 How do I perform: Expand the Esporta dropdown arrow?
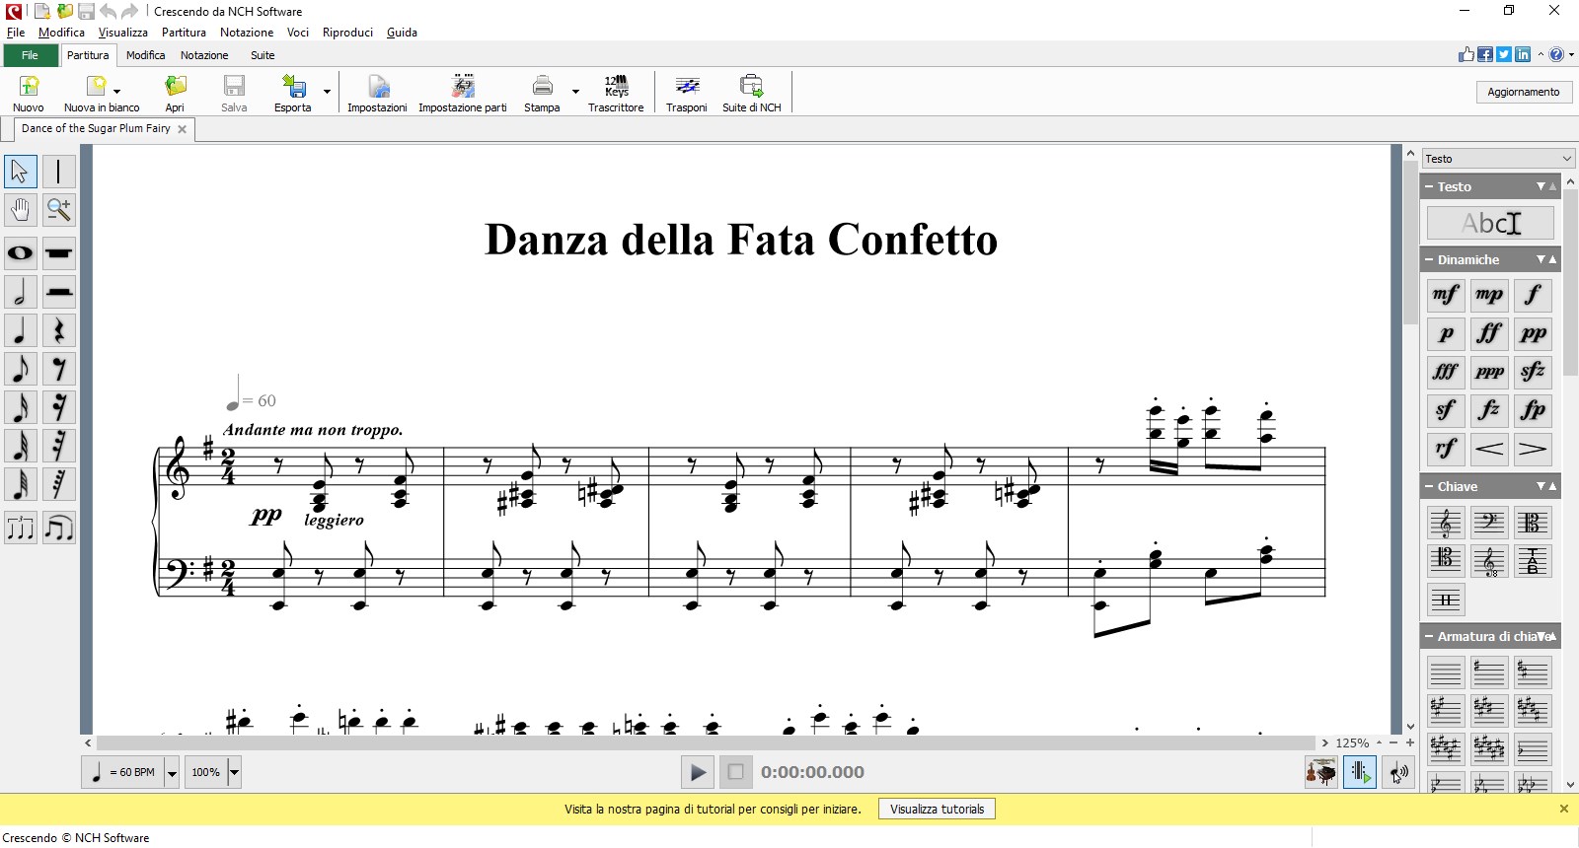click(327, 93)
